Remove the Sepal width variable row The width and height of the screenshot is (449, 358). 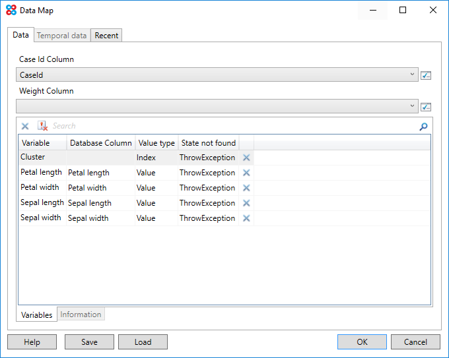pyautogui.click(x=246, y=218)
